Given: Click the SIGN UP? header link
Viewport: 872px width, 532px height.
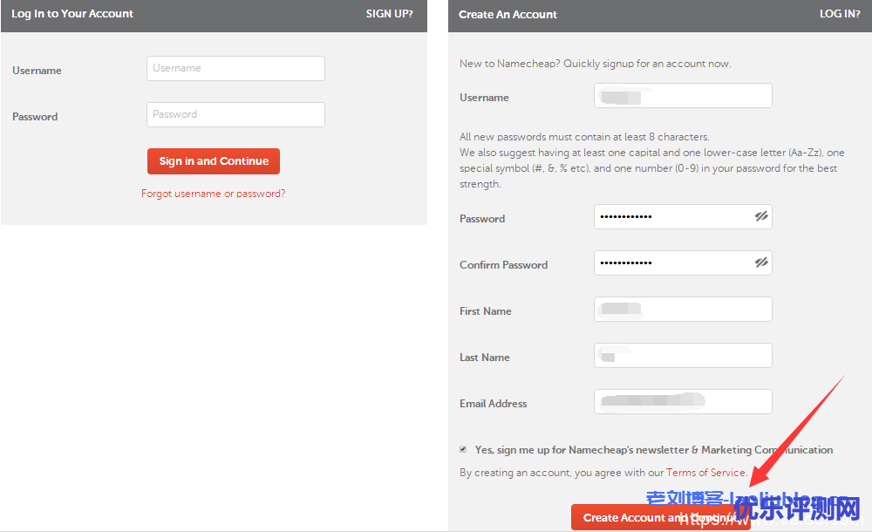Looking at the screenshot, I should pos(389,14).
